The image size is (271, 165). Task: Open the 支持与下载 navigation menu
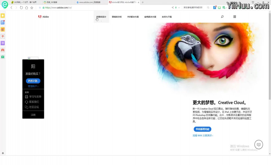(167, 17)
